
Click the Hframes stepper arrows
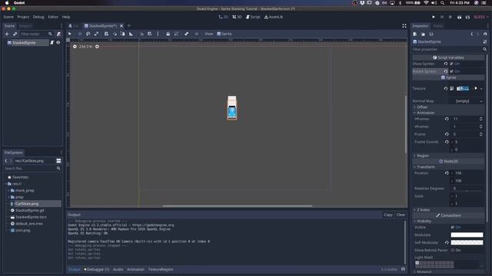pos(480,119)
